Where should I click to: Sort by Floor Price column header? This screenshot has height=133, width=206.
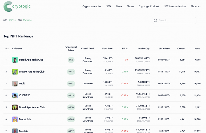(x=107, y=48)
